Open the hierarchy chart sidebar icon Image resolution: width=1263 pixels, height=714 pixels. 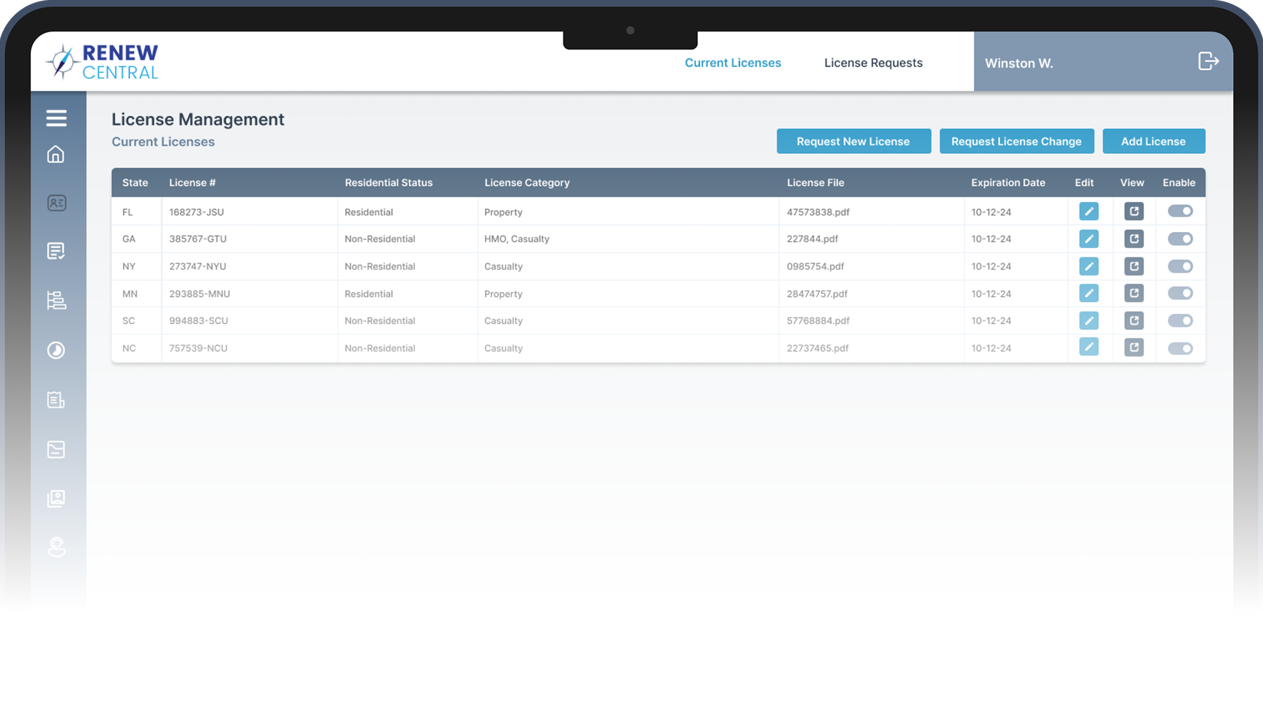click(x=56, y=300)
